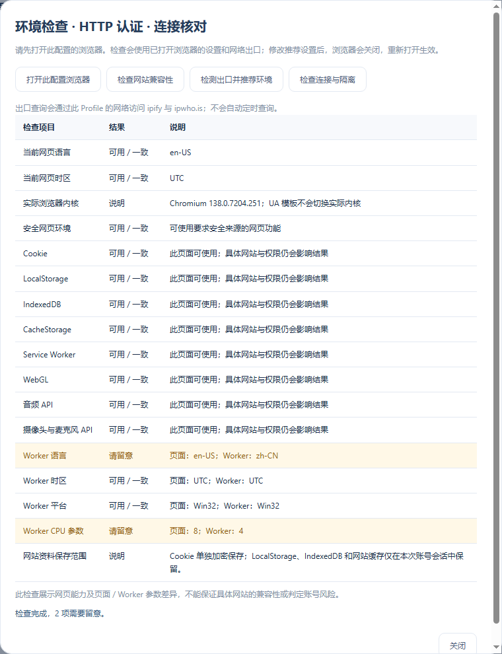This screenshot has height=654, width=502.
Task: Click 可用 / 一致 result in WebGL row
Action: pyautogui.click(x=128, y=380)
